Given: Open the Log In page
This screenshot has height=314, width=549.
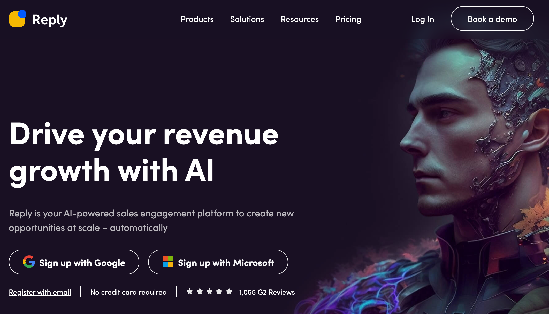Looking at the screenshot, I should 423,19.
